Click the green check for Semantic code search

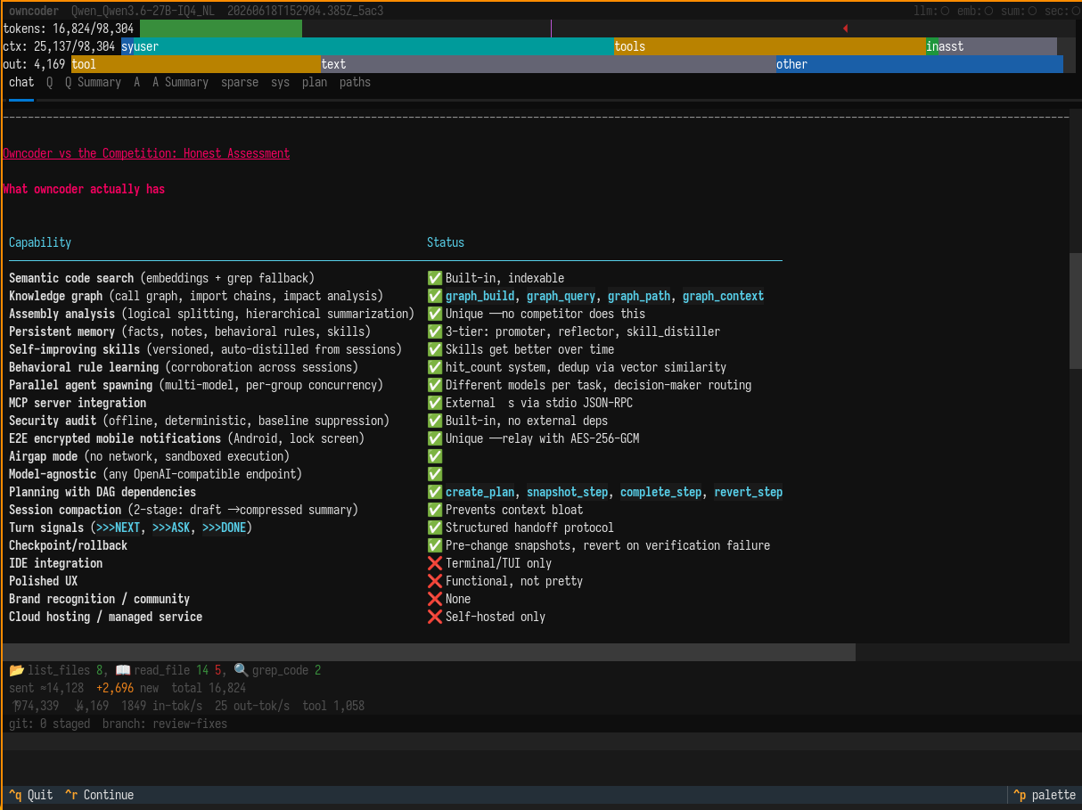click(435, 278)
